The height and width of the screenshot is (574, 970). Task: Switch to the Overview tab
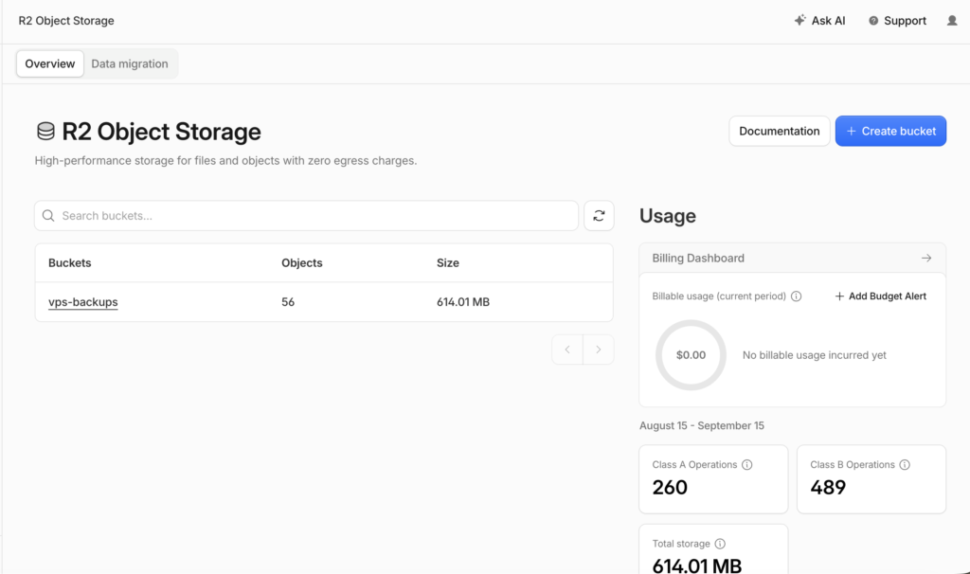pos(50,63)
